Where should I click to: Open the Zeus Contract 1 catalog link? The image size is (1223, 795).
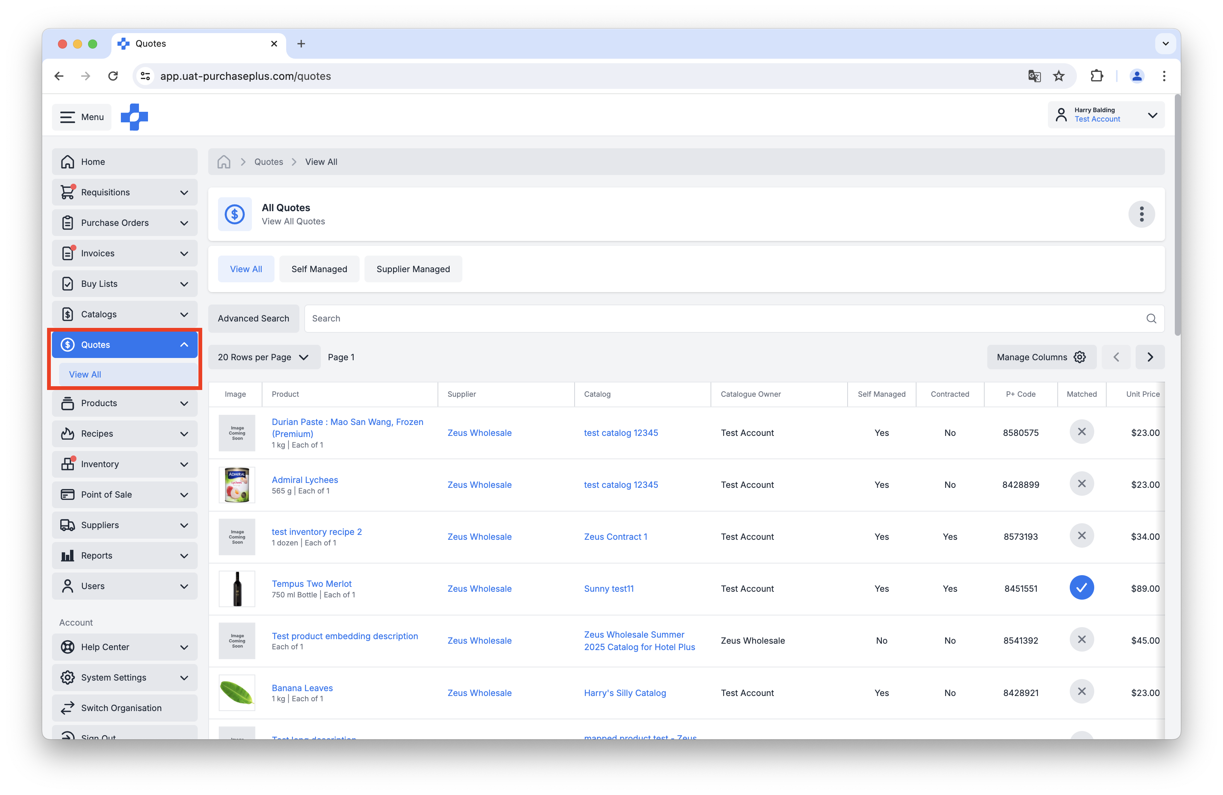point(616,536)
